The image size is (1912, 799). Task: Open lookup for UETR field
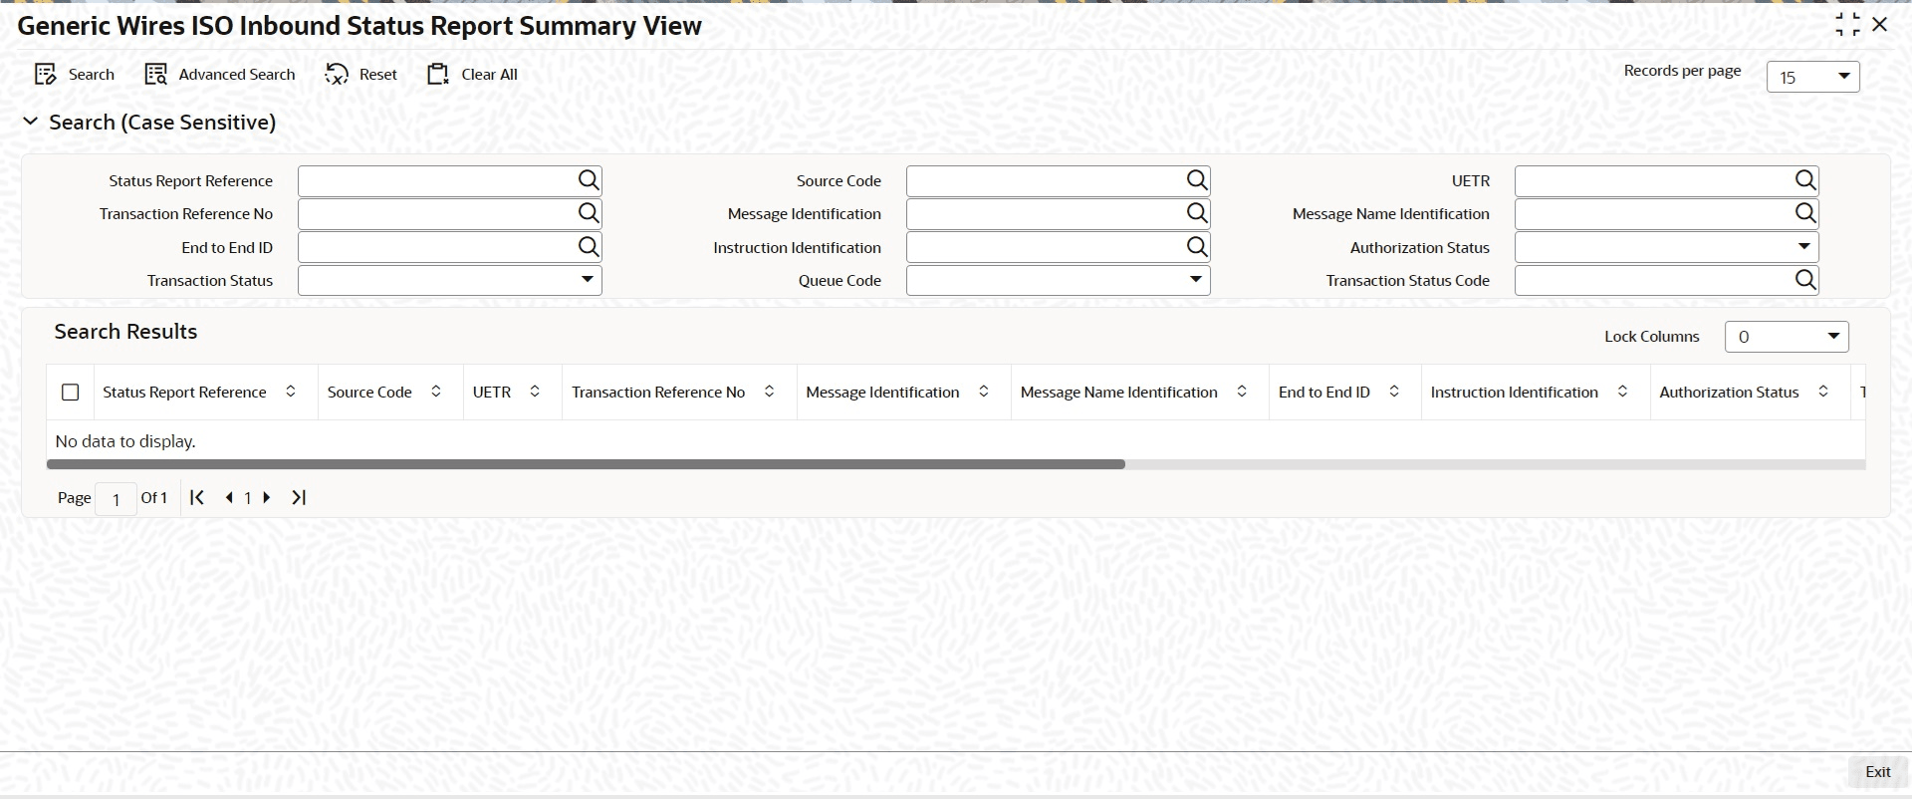point(1805,180)
